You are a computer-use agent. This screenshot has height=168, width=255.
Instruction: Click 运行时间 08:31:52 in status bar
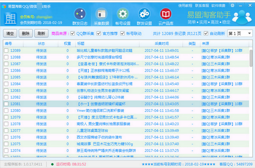tap(71, 164)
